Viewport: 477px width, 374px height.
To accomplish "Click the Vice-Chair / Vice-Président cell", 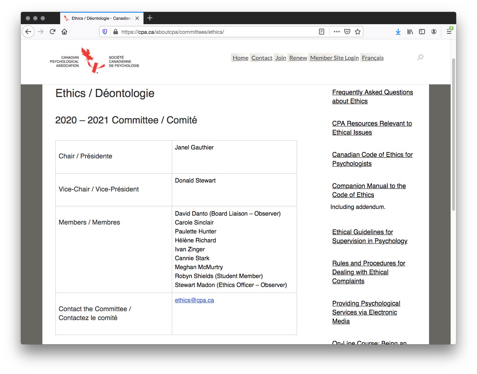I will (114, 190).
